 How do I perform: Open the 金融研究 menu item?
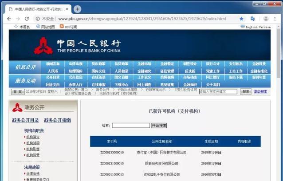click(x=144, y=71)
